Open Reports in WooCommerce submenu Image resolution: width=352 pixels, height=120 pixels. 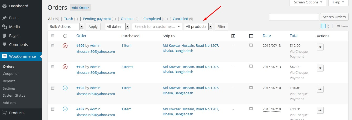(x=9, y=81)
